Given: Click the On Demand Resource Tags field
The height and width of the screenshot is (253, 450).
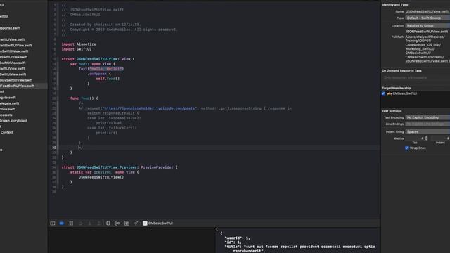Looking at the screenshot, I should tap(416, 77).
